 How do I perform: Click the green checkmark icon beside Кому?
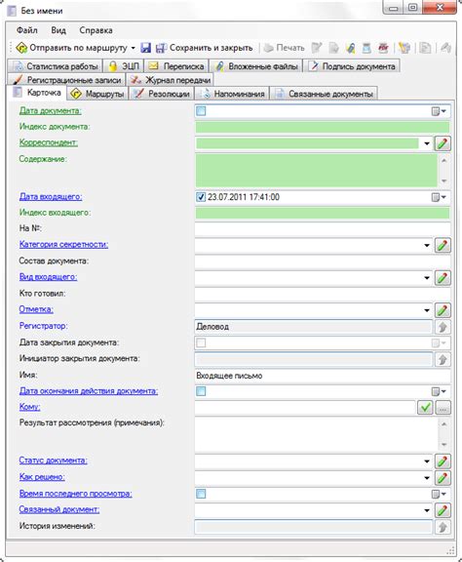click(x=425, y=407)
